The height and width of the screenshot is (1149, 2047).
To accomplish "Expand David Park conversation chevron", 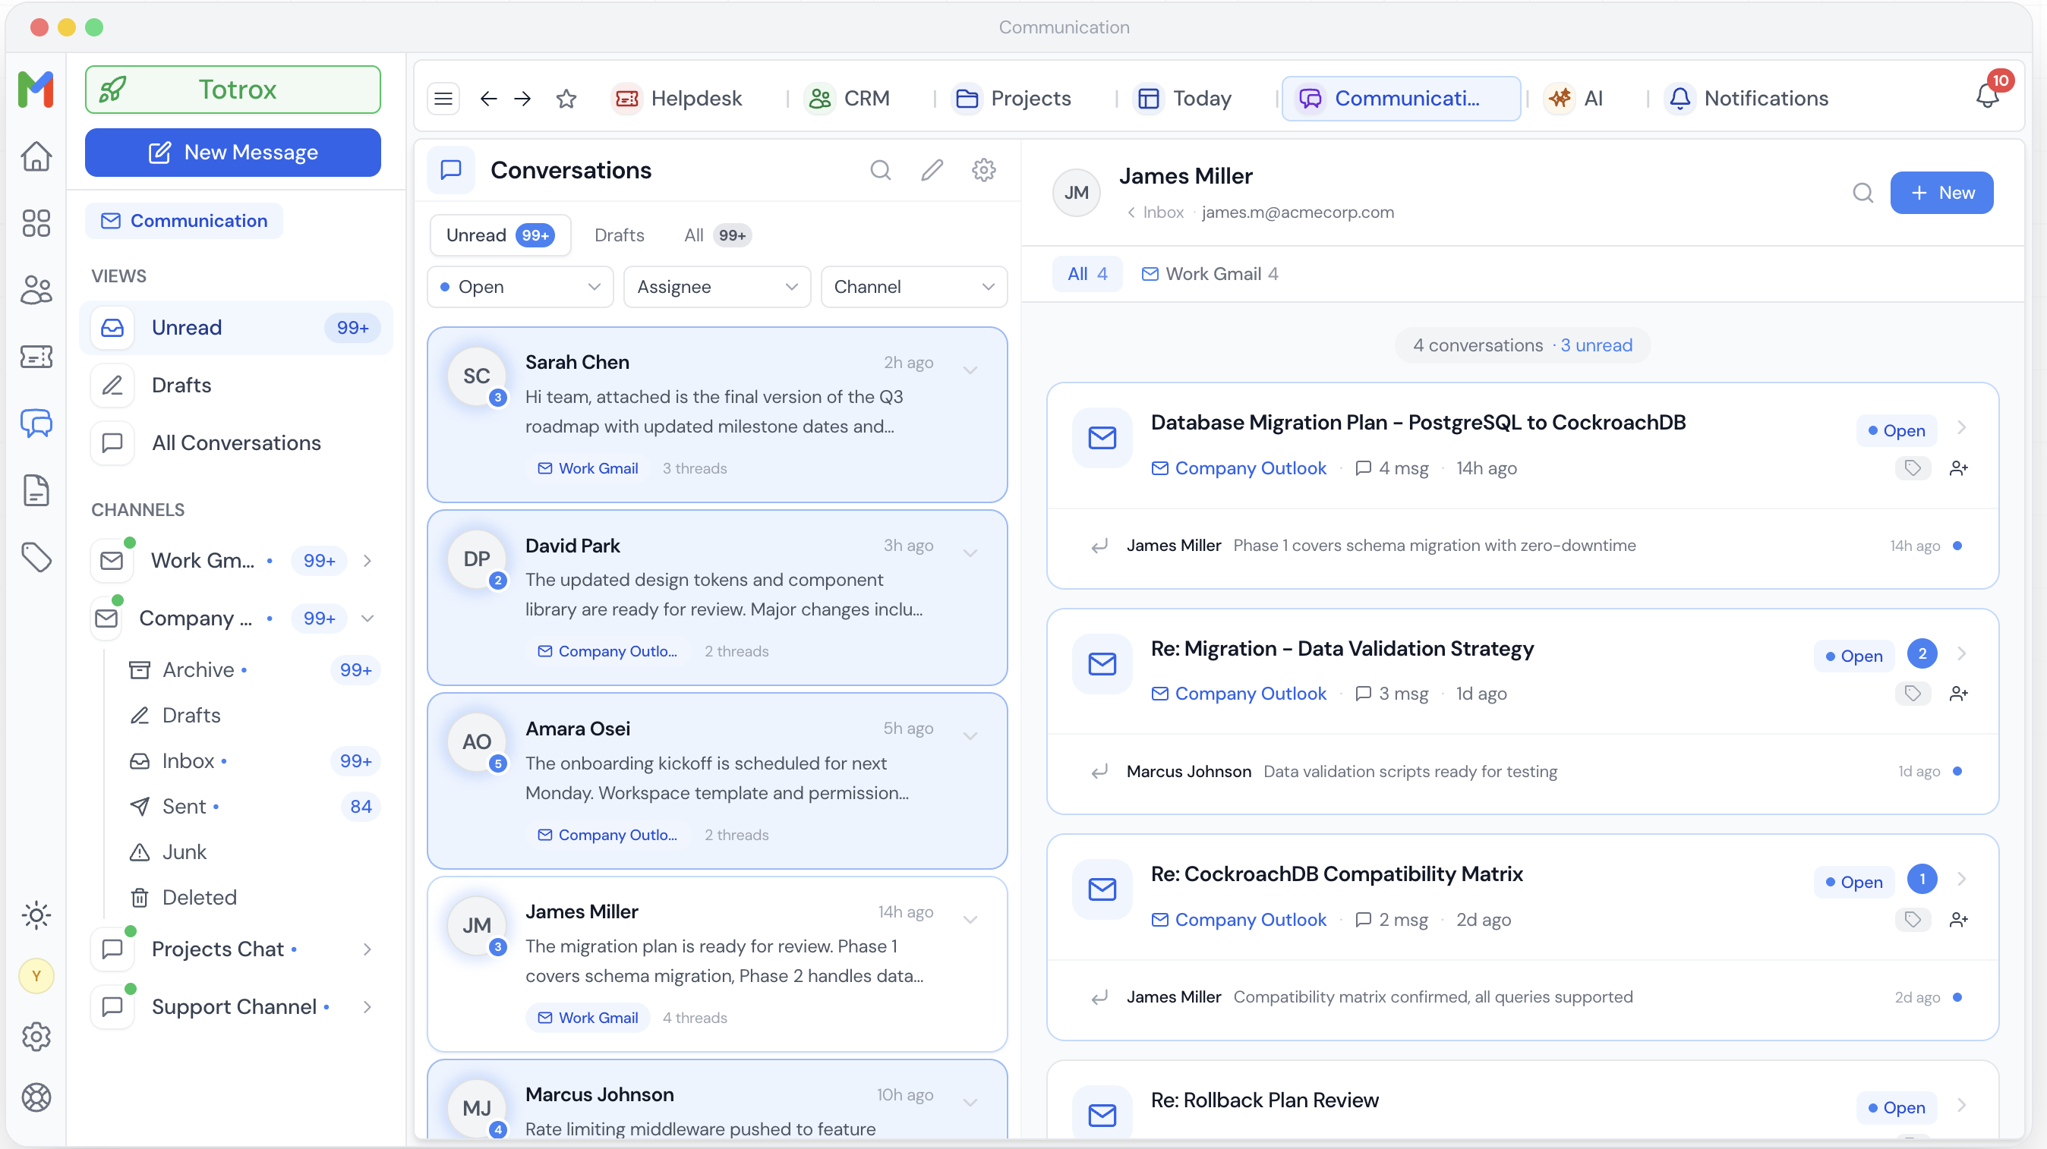I will pyautogui.click(x=970, y=553).
